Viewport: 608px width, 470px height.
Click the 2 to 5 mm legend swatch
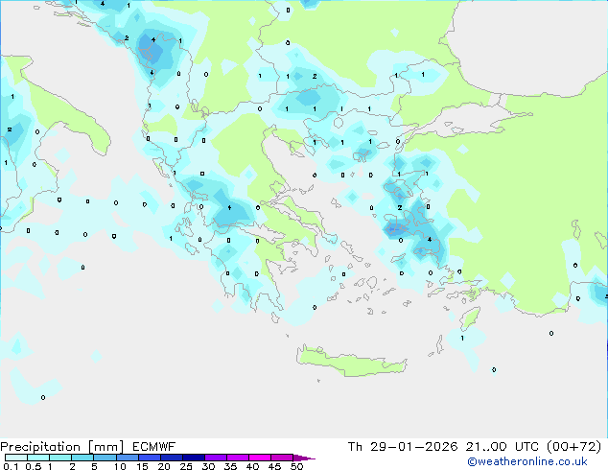[x=82, y=458]
